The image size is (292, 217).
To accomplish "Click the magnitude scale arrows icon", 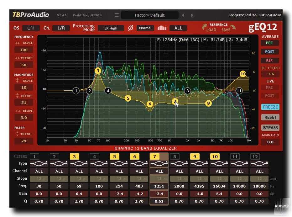I will (x=17, y=81).
